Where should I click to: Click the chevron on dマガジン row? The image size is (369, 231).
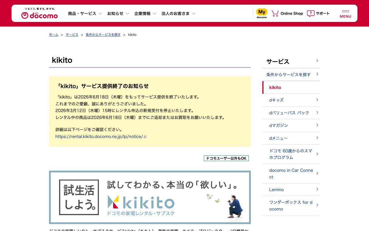317,125
